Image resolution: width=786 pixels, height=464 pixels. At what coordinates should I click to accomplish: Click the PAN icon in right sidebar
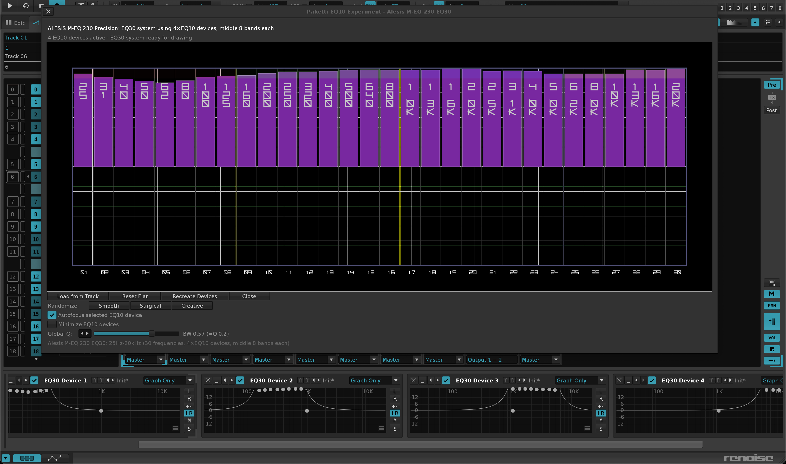772,306
